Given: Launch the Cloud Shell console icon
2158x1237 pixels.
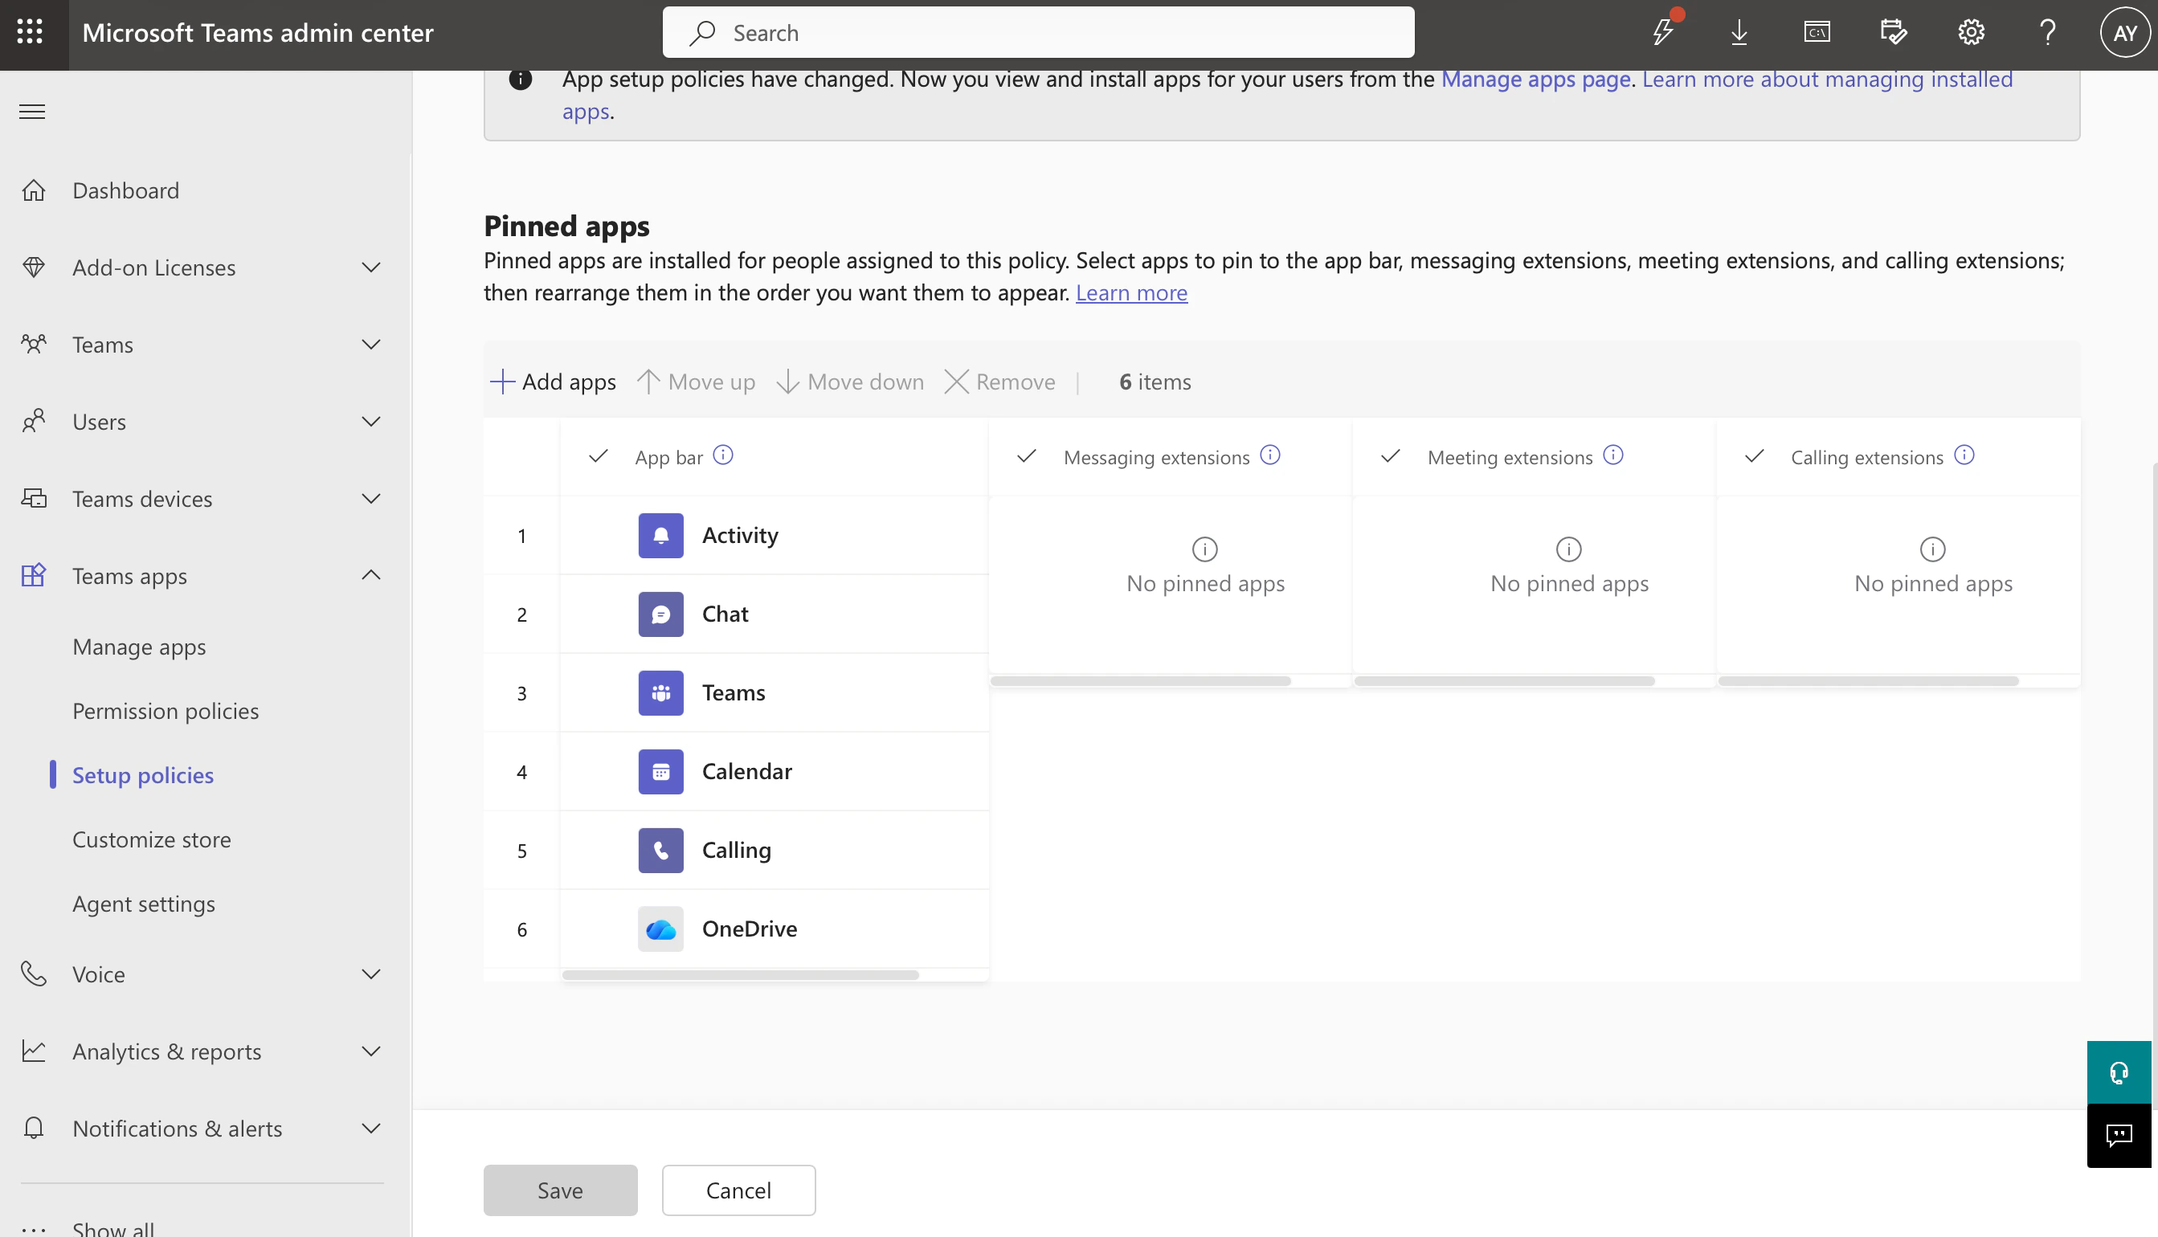Looking at the screenshot, I should 1817,32.
